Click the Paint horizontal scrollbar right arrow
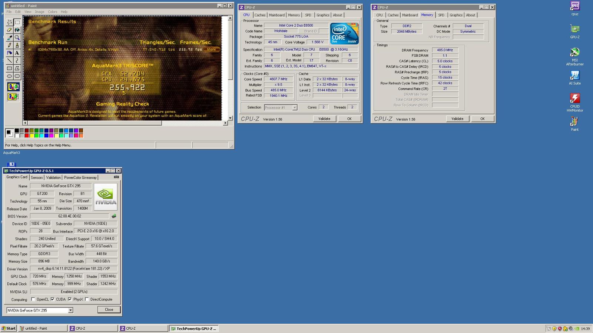The height and width of the screenshot is (333, 593). pyautogui.click(x=225, y=123)
